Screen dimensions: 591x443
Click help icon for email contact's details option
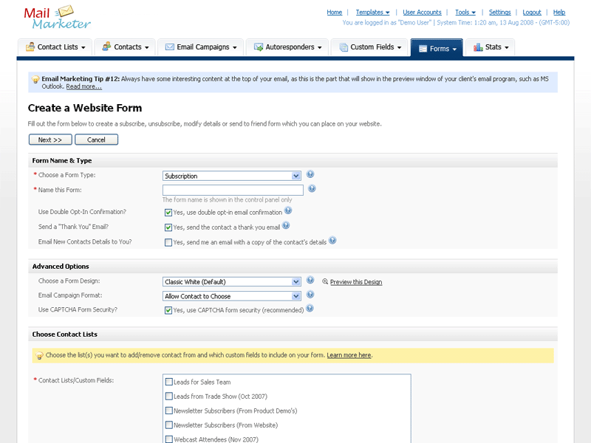coord(332,241)
